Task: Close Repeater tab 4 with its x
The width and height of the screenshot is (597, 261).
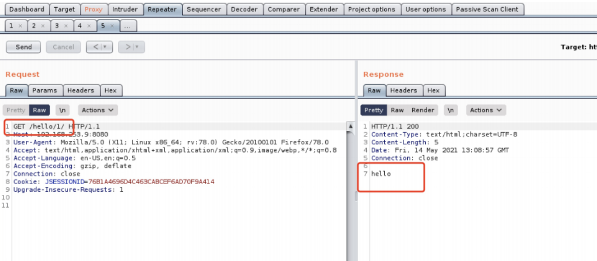Action: click(x=89, y=26)
